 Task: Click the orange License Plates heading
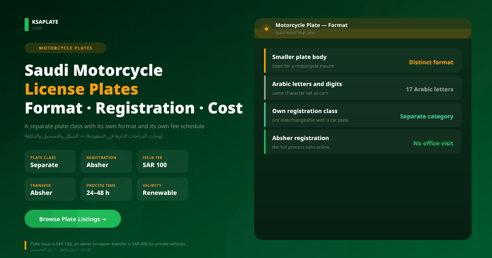tap(81, 89)
